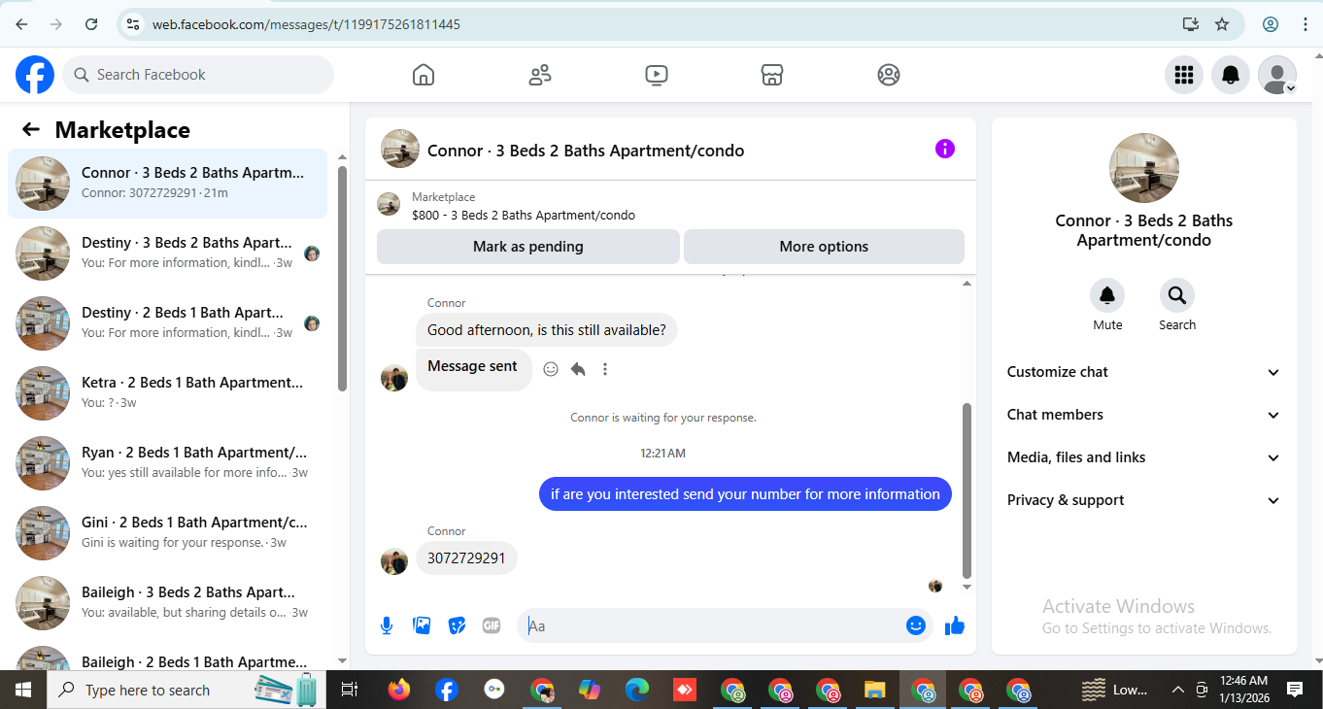Open Microsoft Edge from the taskbar
Screen dimensions: 1323x709
[x=636, y=690]
